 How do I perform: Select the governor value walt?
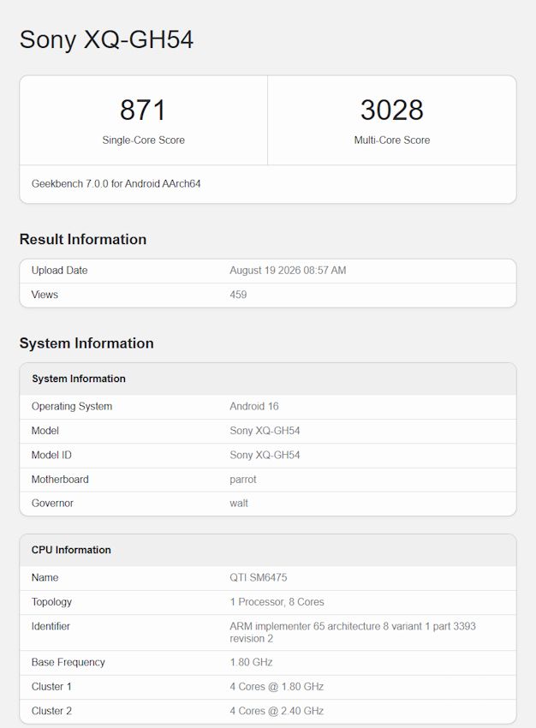pos(239,504)
